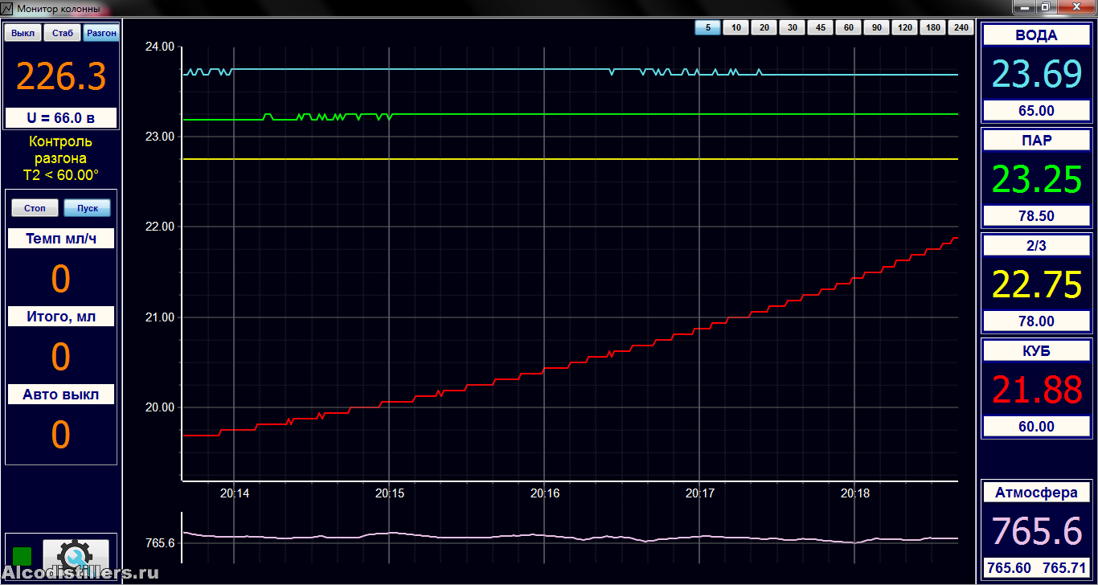Click the 2/3 sensor threshold 78.00
The width and height of the screenshot is (1098, 585).
(x=1036, y=321)
